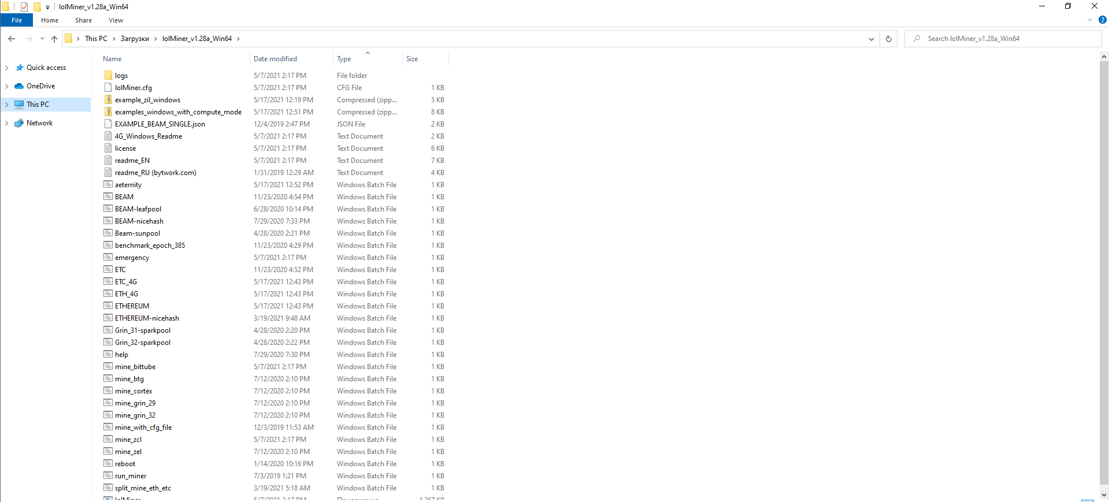The image size is (1109, 502).
Task: Click This PC breadcrumb in address bar
Action: tap(96, 39)
